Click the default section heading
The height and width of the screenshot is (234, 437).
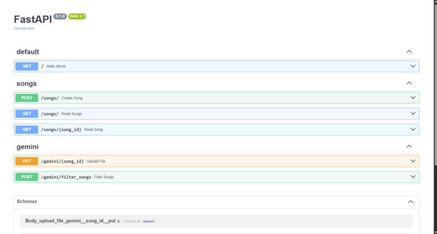(x=28, y=52)
